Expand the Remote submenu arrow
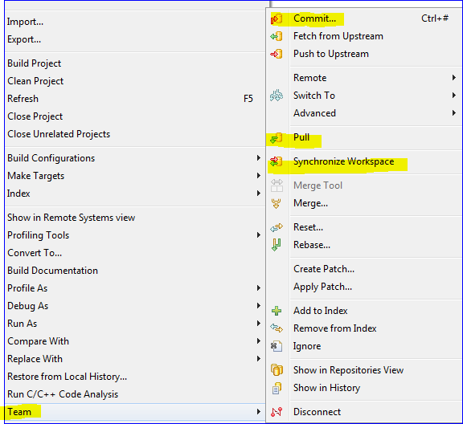 454,78
